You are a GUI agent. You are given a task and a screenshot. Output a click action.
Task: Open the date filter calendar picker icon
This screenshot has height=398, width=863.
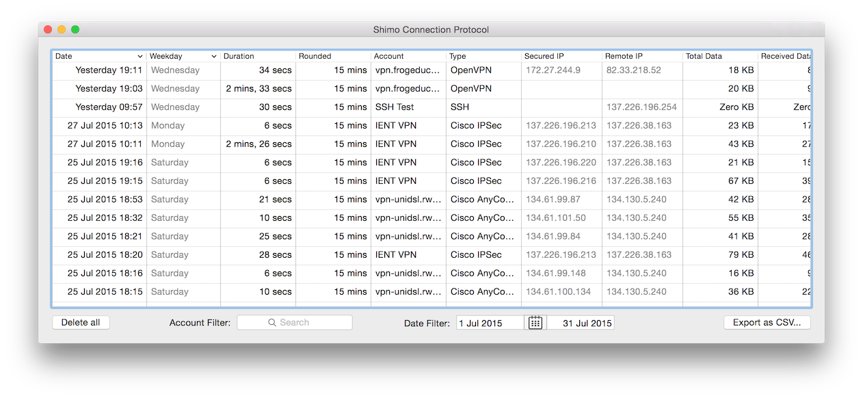pos(535,323)
